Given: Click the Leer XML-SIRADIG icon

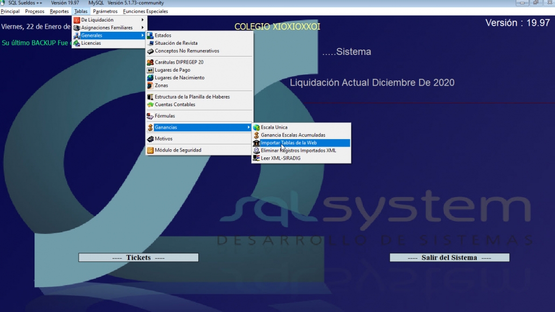Looking at the screenshot, I should tap(256, 158).
